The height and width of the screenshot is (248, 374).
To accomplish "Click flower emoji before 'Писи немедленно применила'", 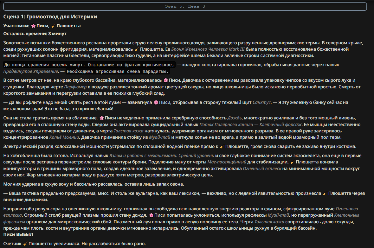I will (x=102, y=118).
